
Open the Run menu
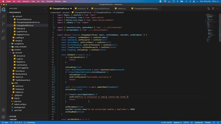point(43,1)
